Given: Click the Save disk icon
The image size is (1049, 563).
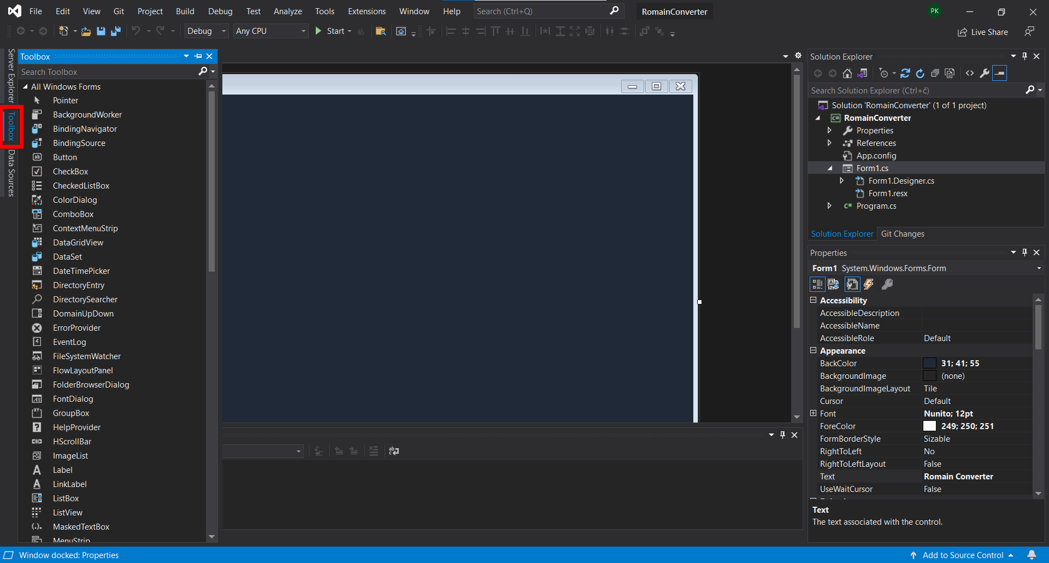Looking at the screenshot, I should click(x=101, y=31).
